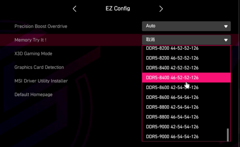Click the dropdown list scrollbar thumb
The image size is (240, 147).
click(x=228, y=135)
